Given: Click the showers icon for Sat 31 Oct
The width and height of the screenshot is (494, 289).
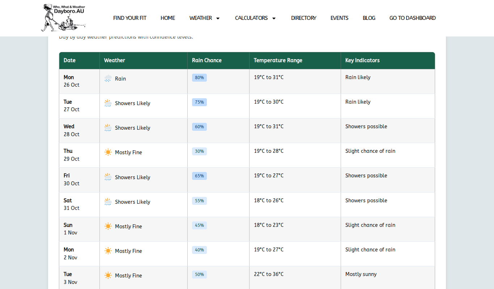Looking at the screenshot, I should click(x=108, y=202).
